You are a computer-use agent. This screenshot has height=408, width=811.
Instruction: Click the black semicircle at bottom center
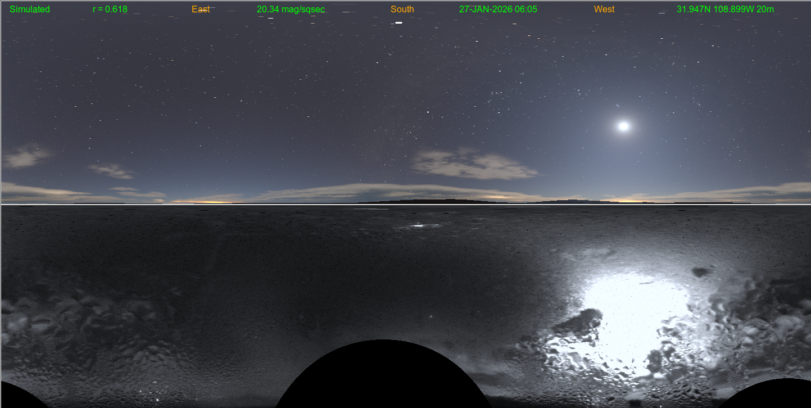click(x=382, y=377)
